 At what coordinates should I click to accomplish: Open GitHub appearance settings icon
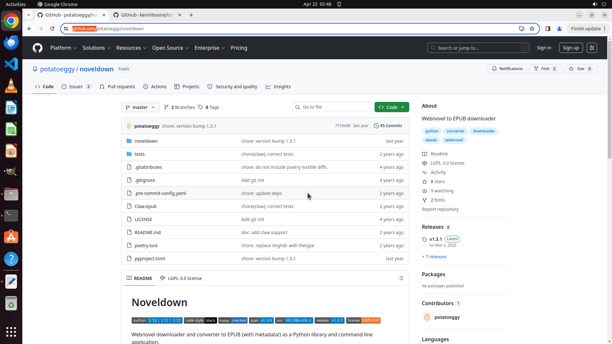(x=592, y=48)
